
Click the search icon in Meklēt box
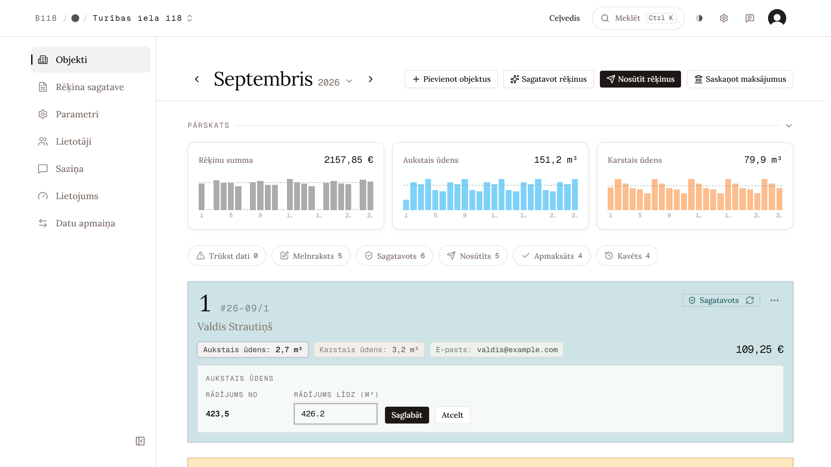click(x=605, y=18)
